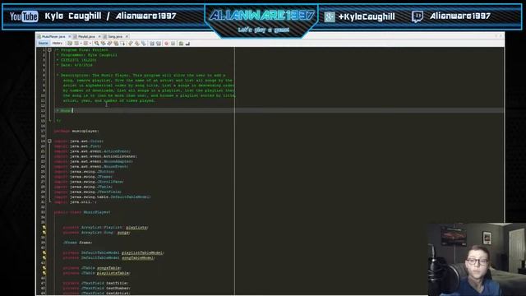Click the hint icon beside playlistsTable
The height and width of the screenshot is (296, 526).
(44, 273)
